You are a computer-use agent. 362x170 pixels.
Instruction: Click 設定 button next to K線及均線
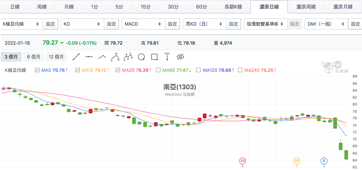(x=50, y=24)
